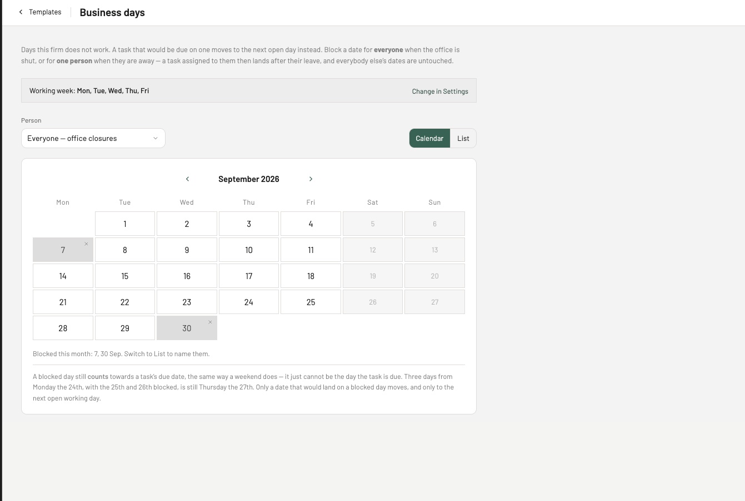The image size is (745, 501).
Task: Click Sunday 27 September cell
Action: click(x=434, y=302)
